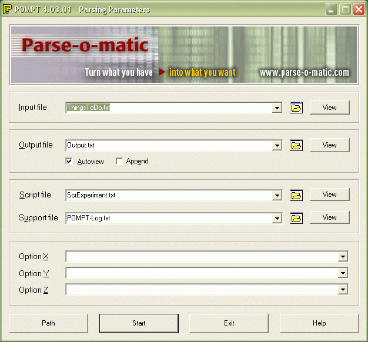View the input file ThingsToDo.txt
The width and height of the screenshot is (368, 342).
(330, 108)
